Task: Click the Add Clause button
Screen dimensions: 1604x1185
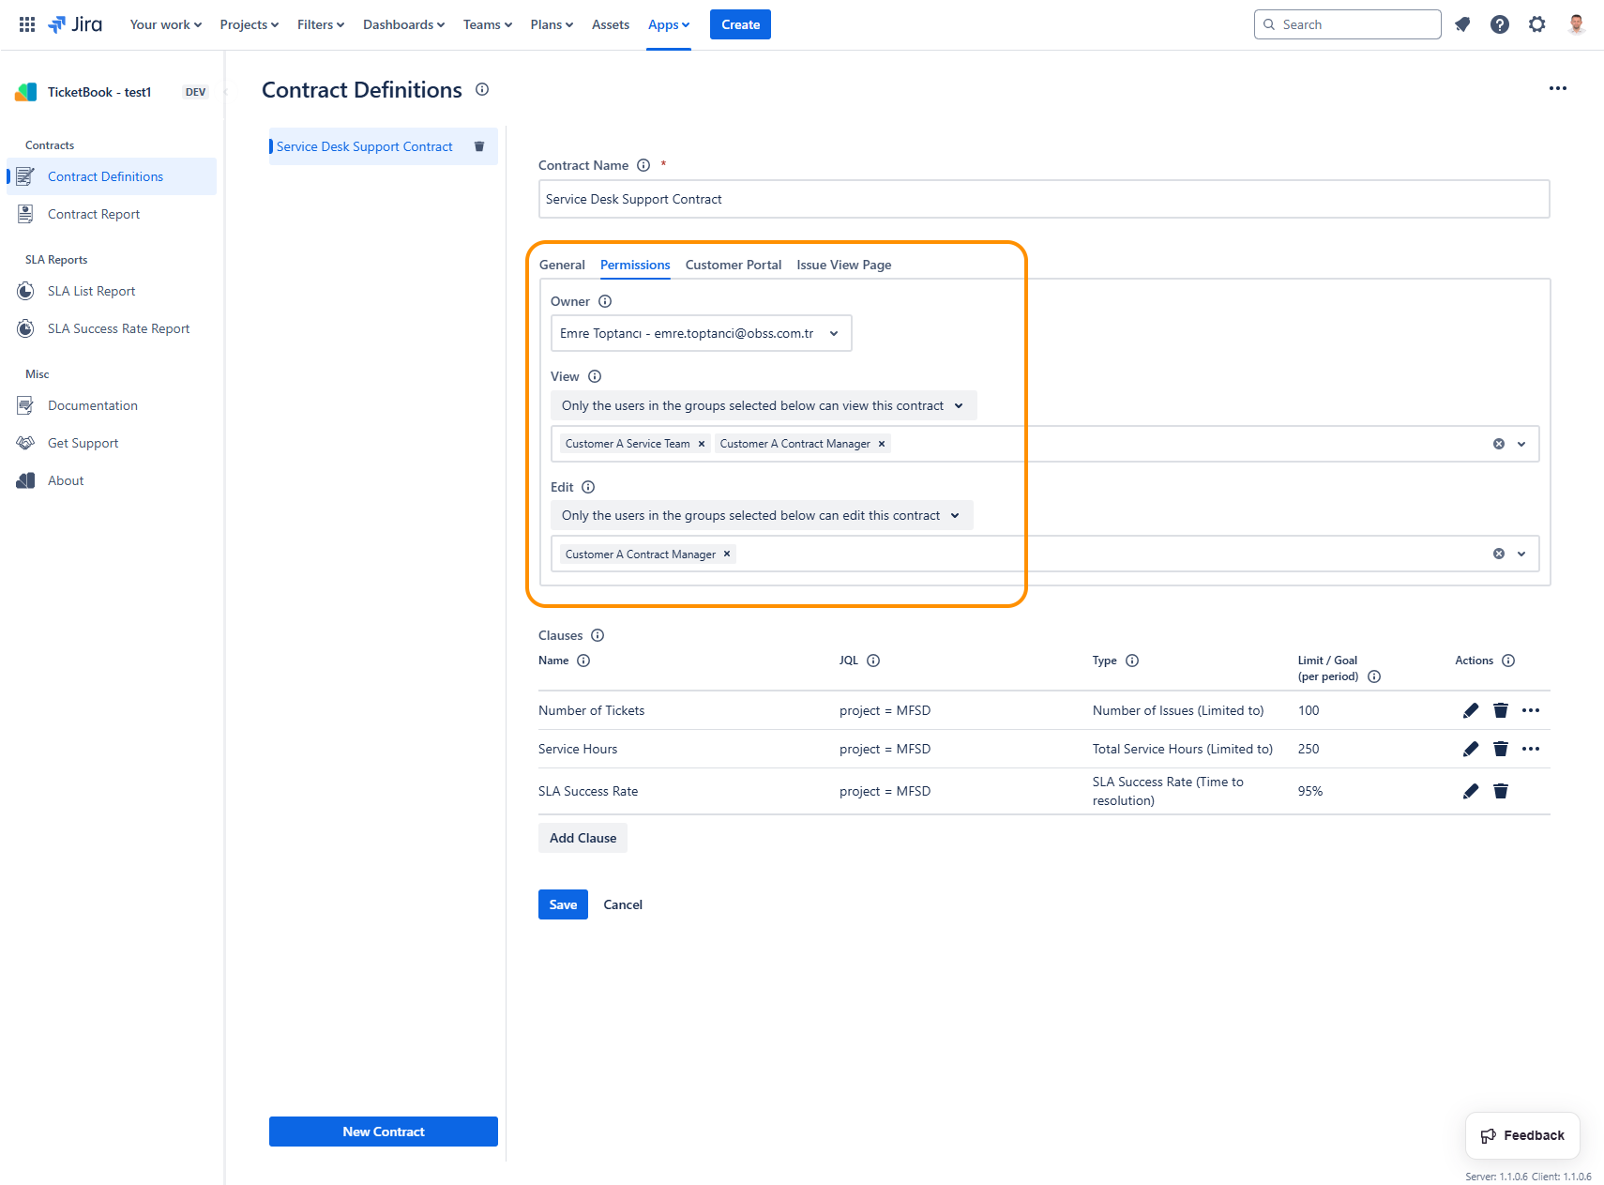Action: (583, 838)
